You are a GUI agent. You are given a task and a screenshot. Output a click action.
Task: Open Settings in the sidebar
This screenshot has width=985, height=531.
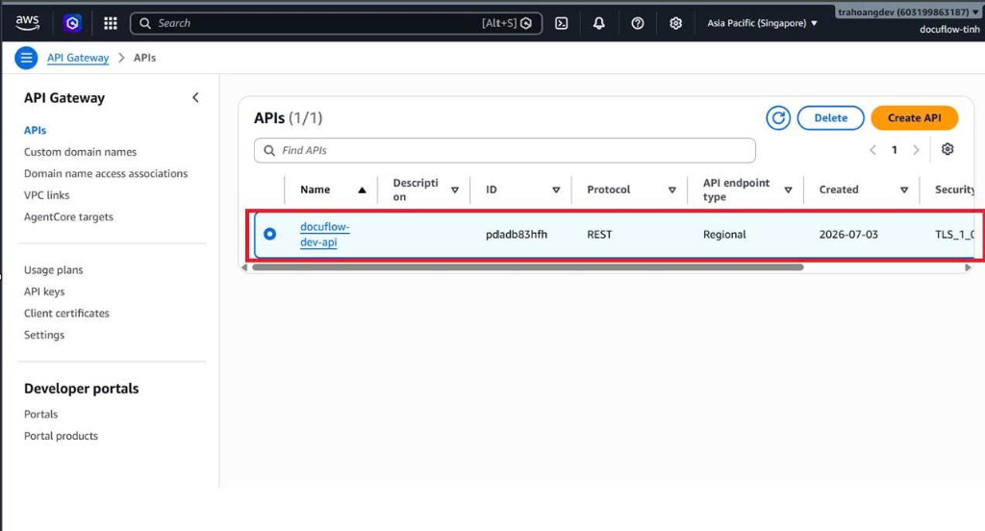click(44, 335)
